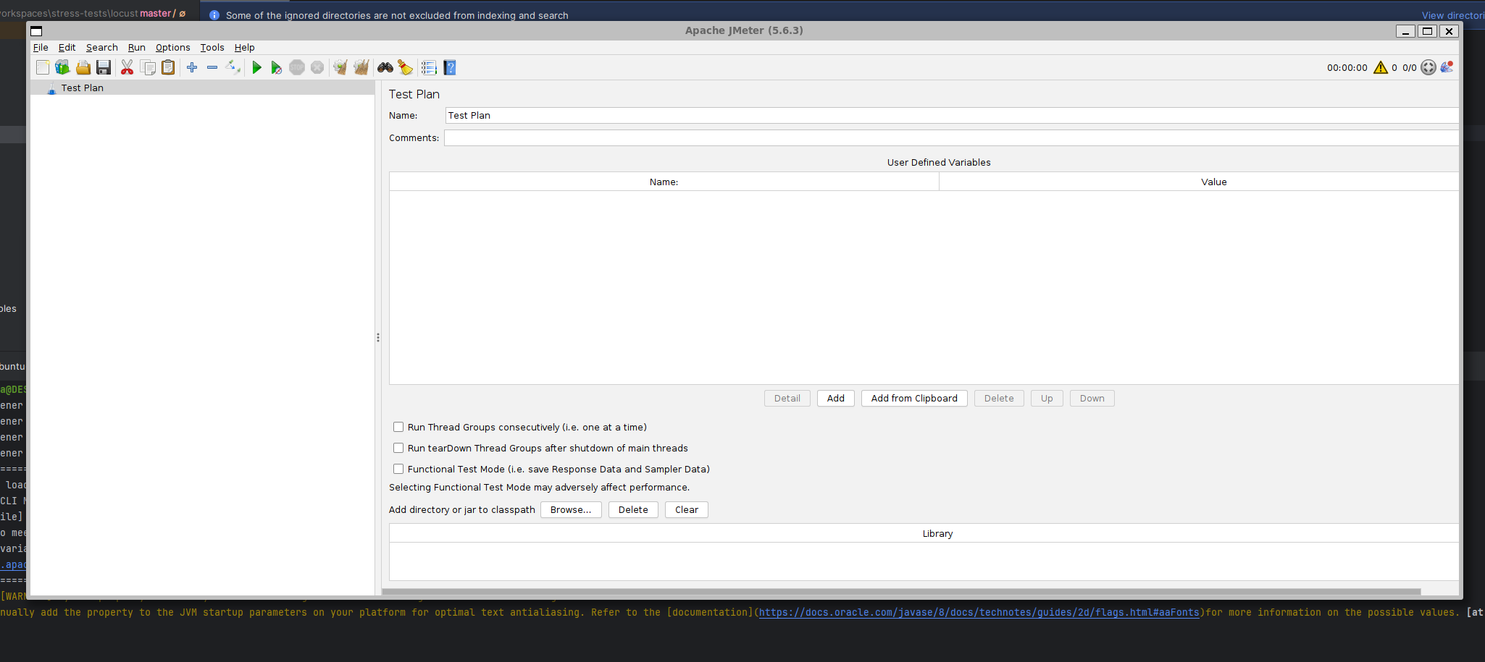Click Add from Clipboard button

click(x=914, y=398)
